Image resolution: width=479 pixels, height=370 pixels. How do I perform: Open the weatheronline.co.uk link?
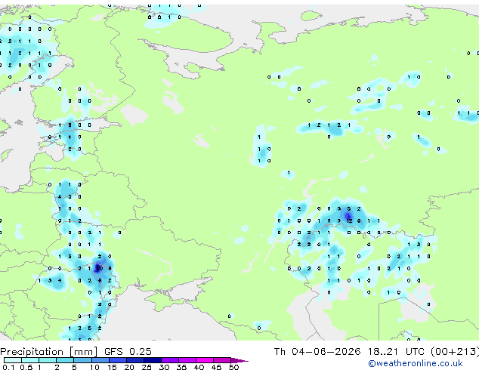coord(416,363)
